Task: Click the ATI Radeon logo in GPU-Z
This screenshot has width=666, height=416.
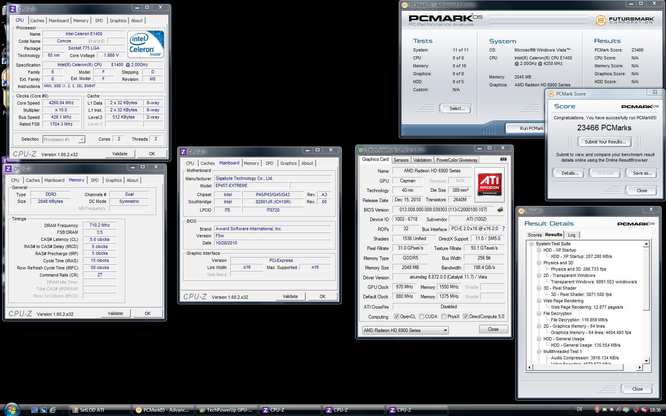Action: [490, 185]
